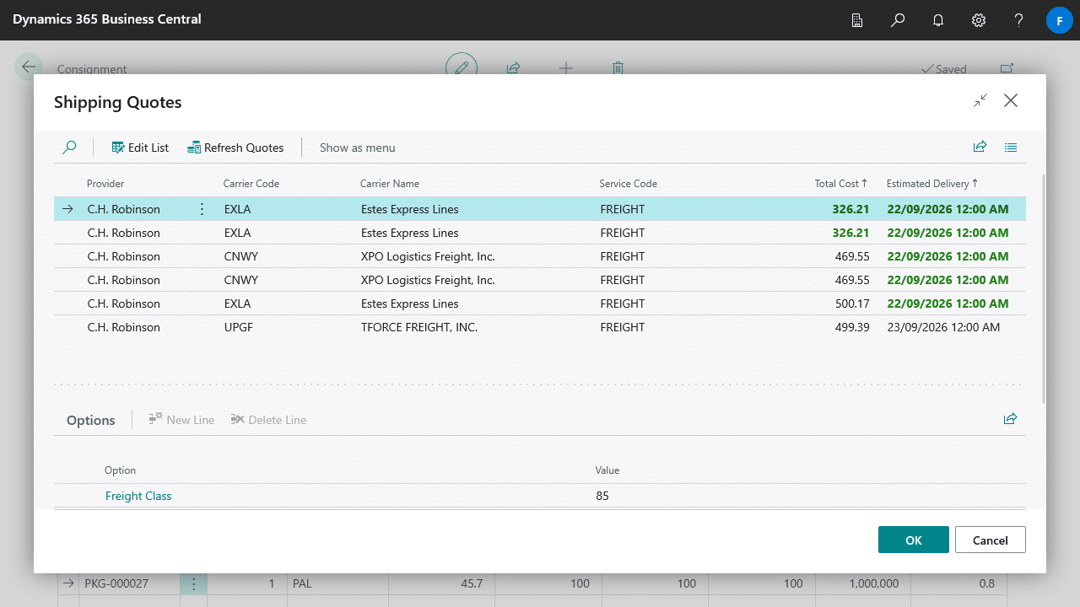Select Show as menu option

click(x=358, y=148)
